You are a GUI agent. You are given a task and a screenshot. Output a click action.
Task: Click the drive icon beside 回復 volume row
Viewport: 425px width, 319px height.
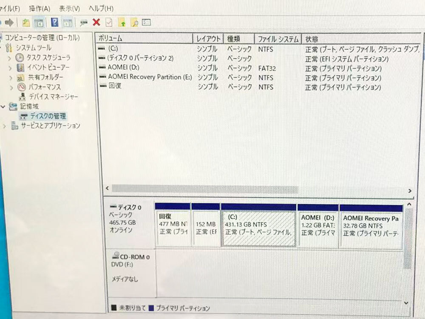point(103,86)
